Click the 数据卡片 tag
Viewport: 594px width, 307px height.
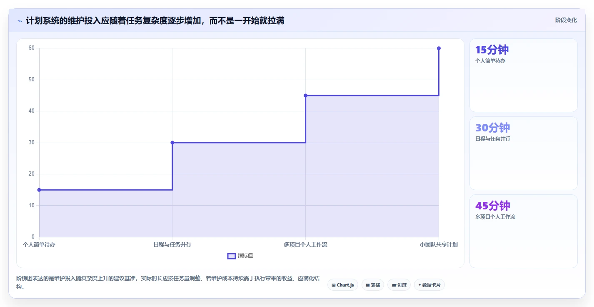pos(429,285)
